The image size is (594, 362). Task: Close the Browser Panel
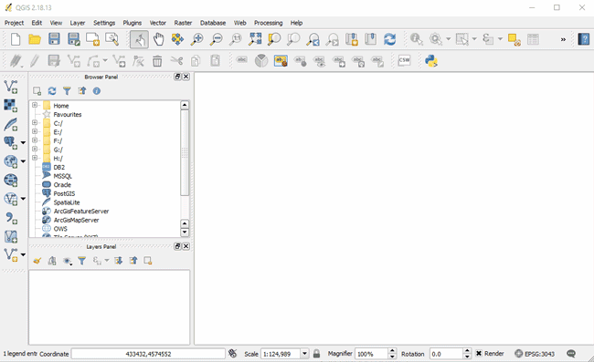tap(186, 77)
